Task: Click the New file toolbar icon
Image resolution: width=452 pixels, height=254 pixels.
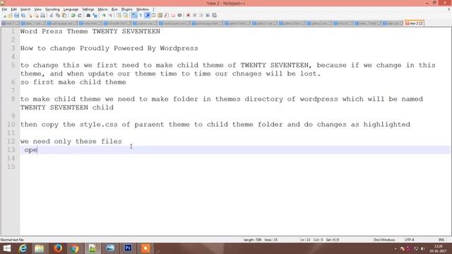Action: tap(4, 16)
